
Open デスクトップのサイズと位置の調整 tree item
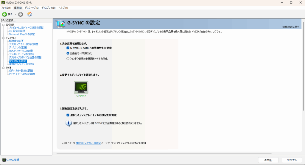tap(25, 57)
